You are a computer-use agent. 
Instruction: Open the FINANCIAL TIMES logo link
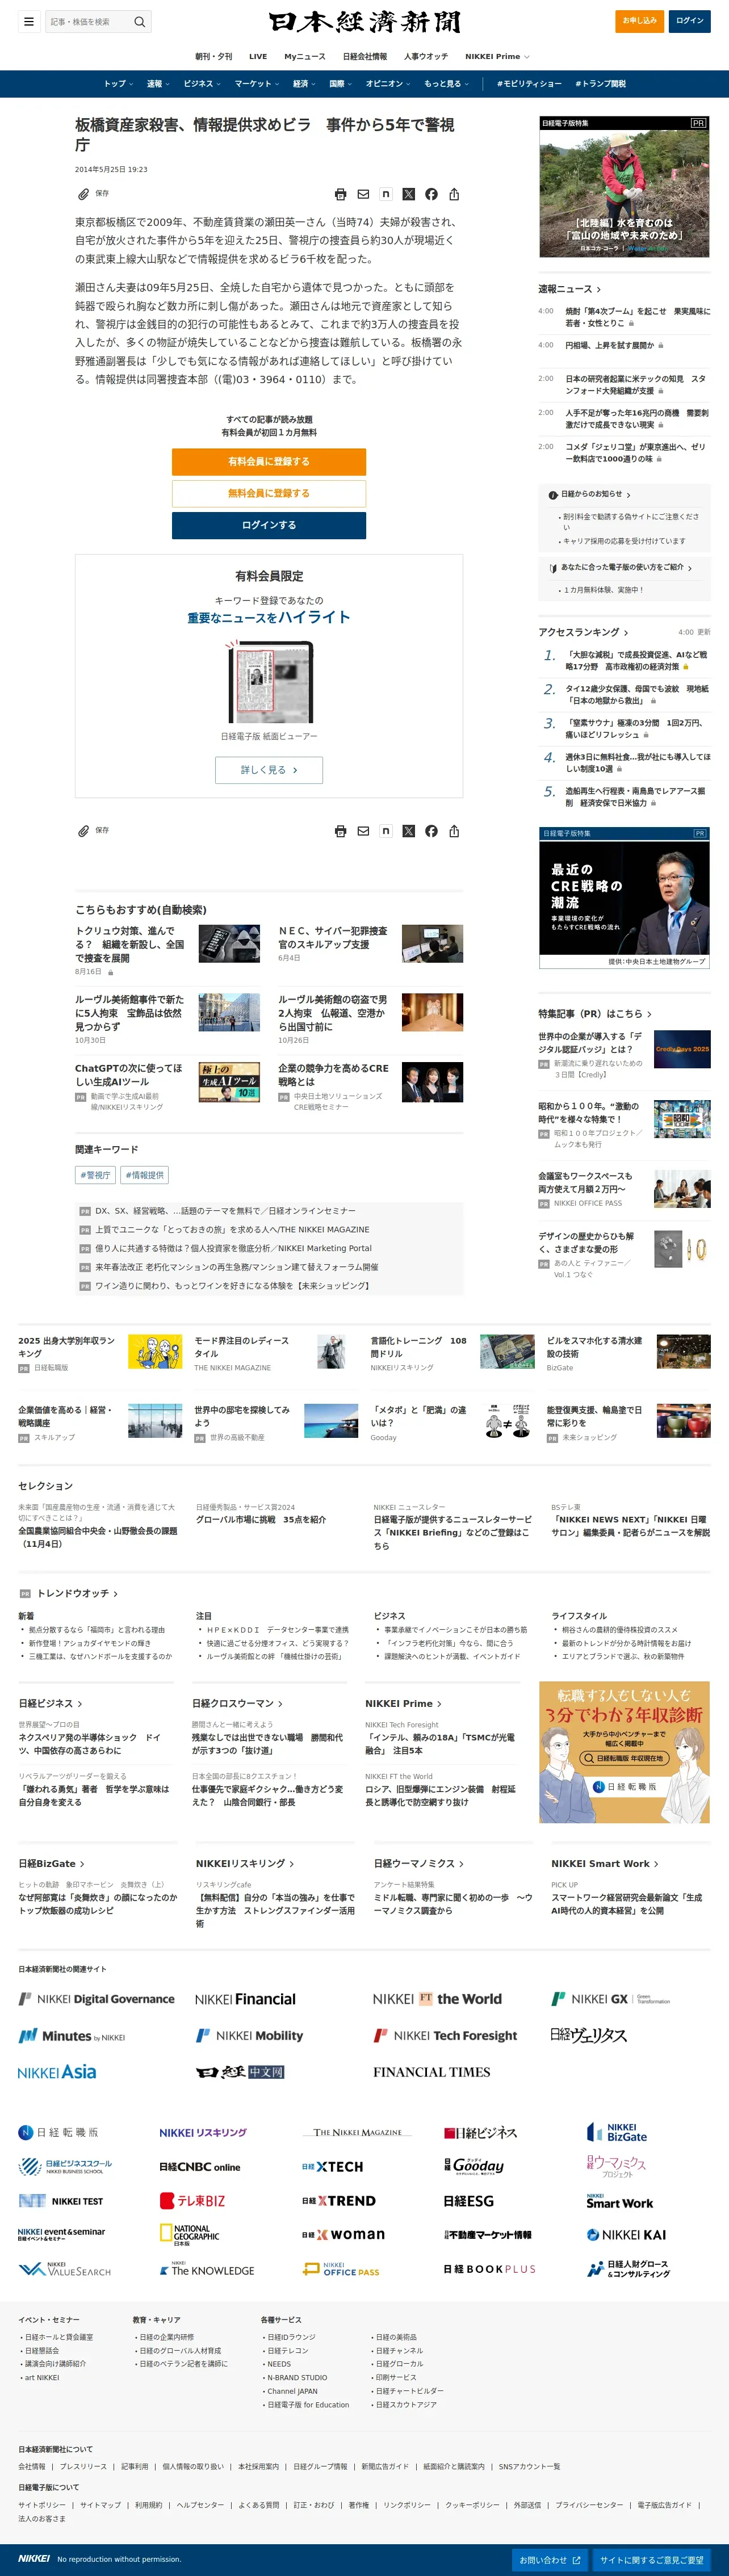tap(432, 2072)
